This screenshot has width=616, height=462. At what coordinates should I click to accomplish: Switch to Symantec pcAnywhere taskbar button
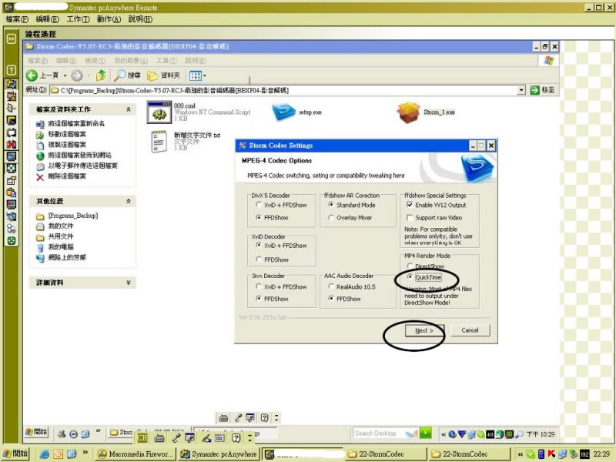(219, 454)
